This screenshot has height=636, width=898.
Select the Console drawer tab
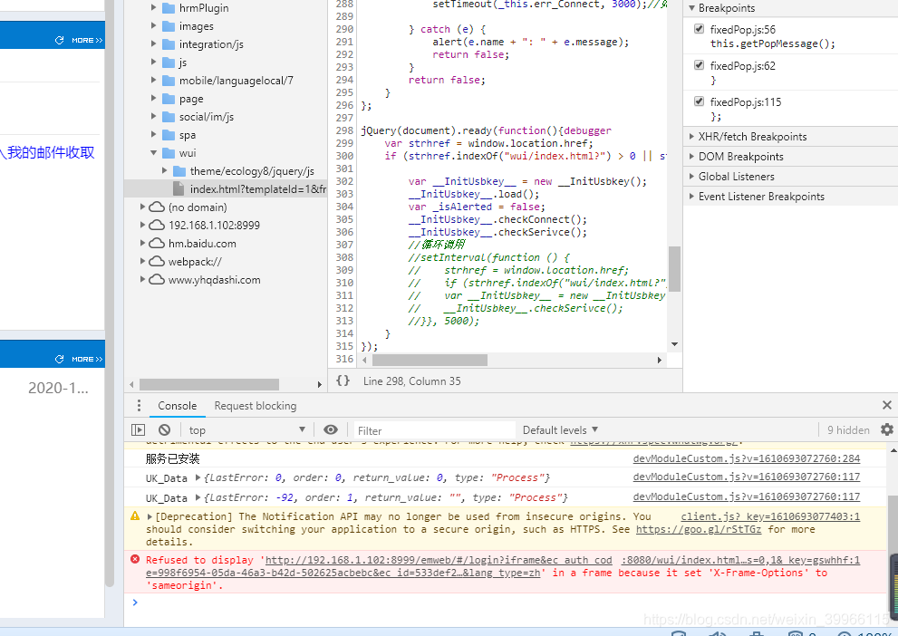pos(177,406)
